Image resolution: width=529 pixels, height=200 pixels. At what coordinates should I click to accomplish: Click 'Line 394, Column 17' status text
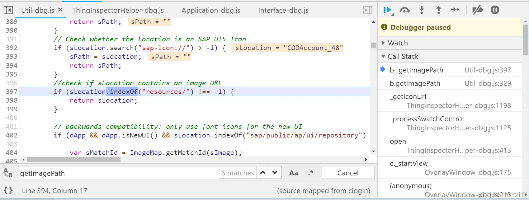(x=54, y=191)
